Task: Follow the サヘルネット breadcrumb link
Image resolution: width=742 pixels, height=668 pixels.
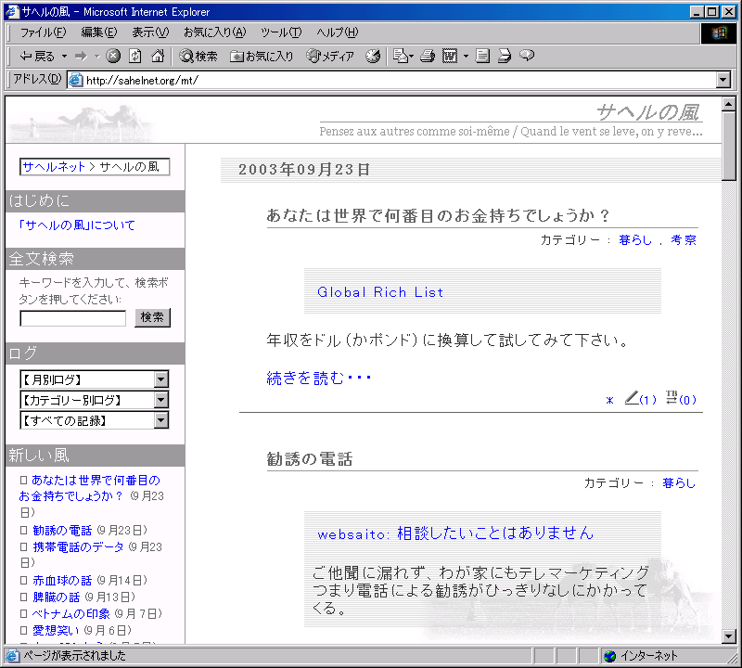Action: tap(54, 167)
